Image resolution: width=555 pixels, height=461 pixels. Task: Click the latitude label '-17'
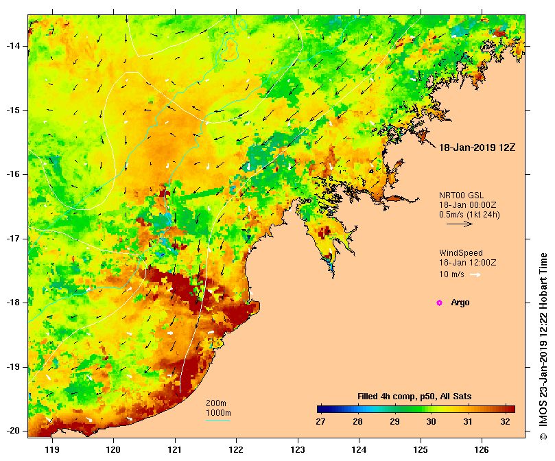pos(13,239)
